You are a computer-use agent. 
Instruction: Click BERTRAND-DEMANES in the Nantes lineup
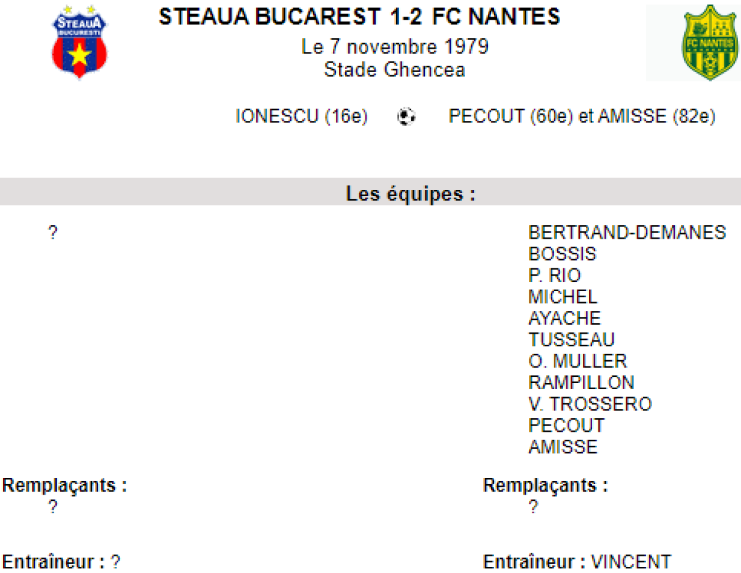(x=627, y=233)
